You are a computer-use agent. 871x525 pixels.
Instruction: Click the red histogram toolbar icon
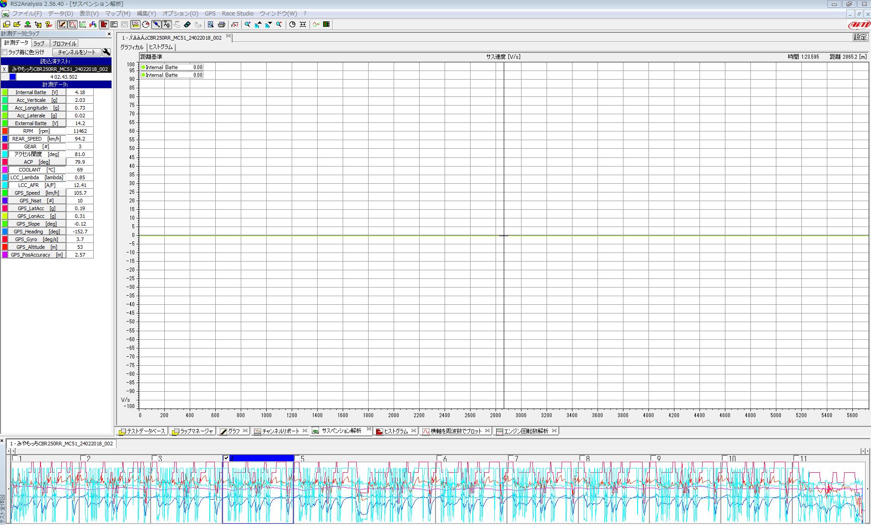click(x=103, y=25)
